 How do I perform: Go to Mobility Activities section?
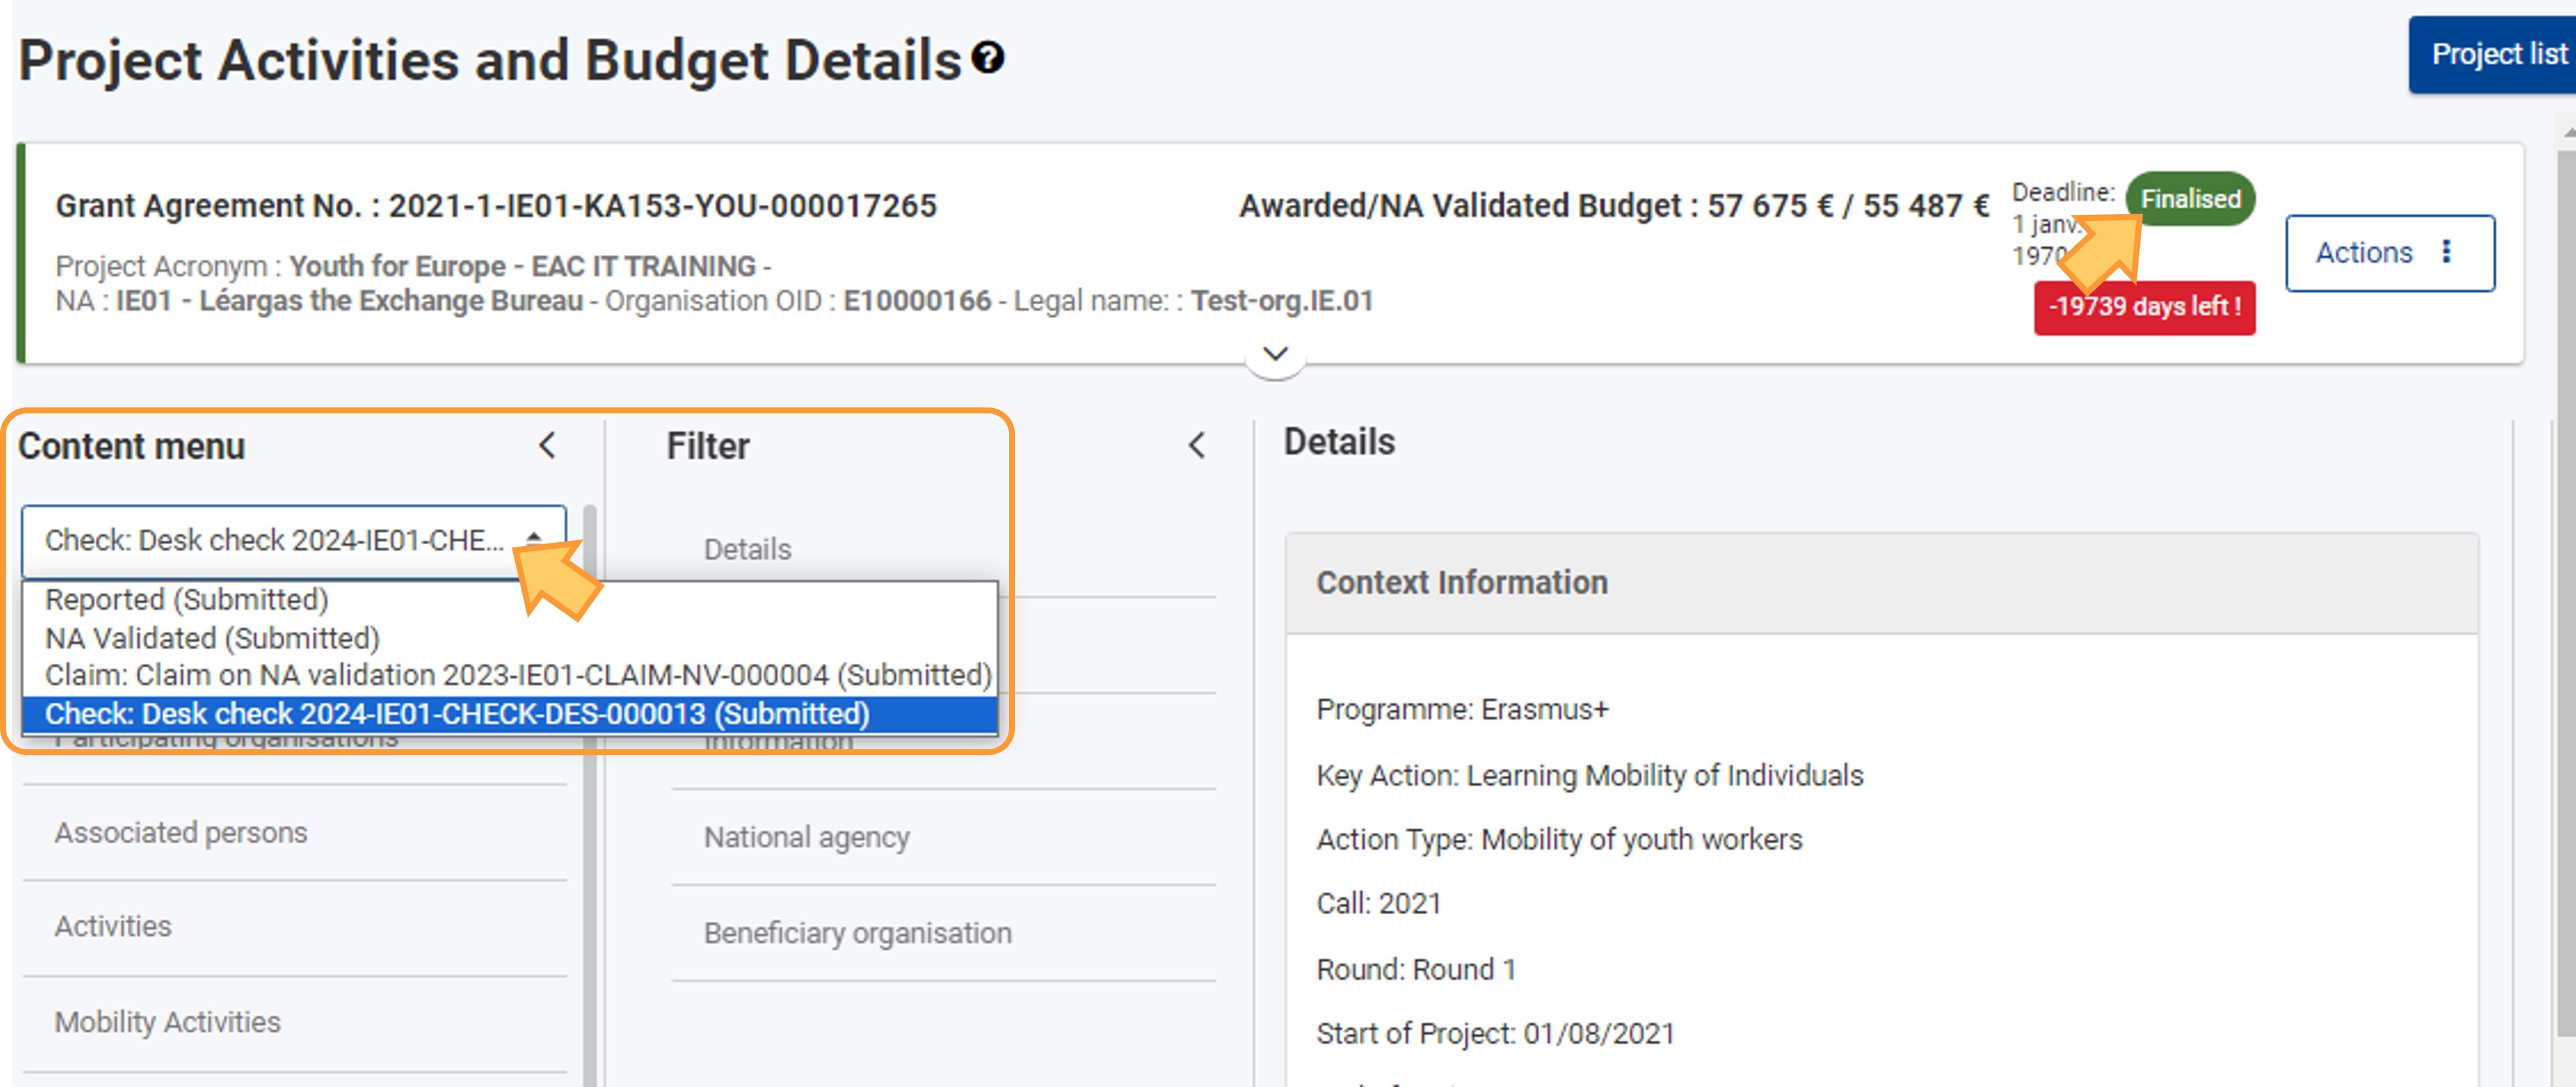tap(167, 1022)
